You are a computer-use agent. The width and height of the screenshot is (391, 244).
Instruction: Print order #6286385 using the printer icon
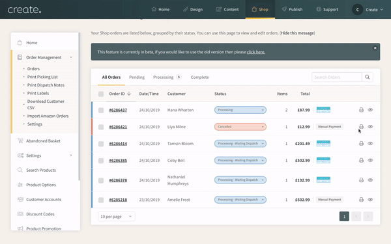(361, 160)
